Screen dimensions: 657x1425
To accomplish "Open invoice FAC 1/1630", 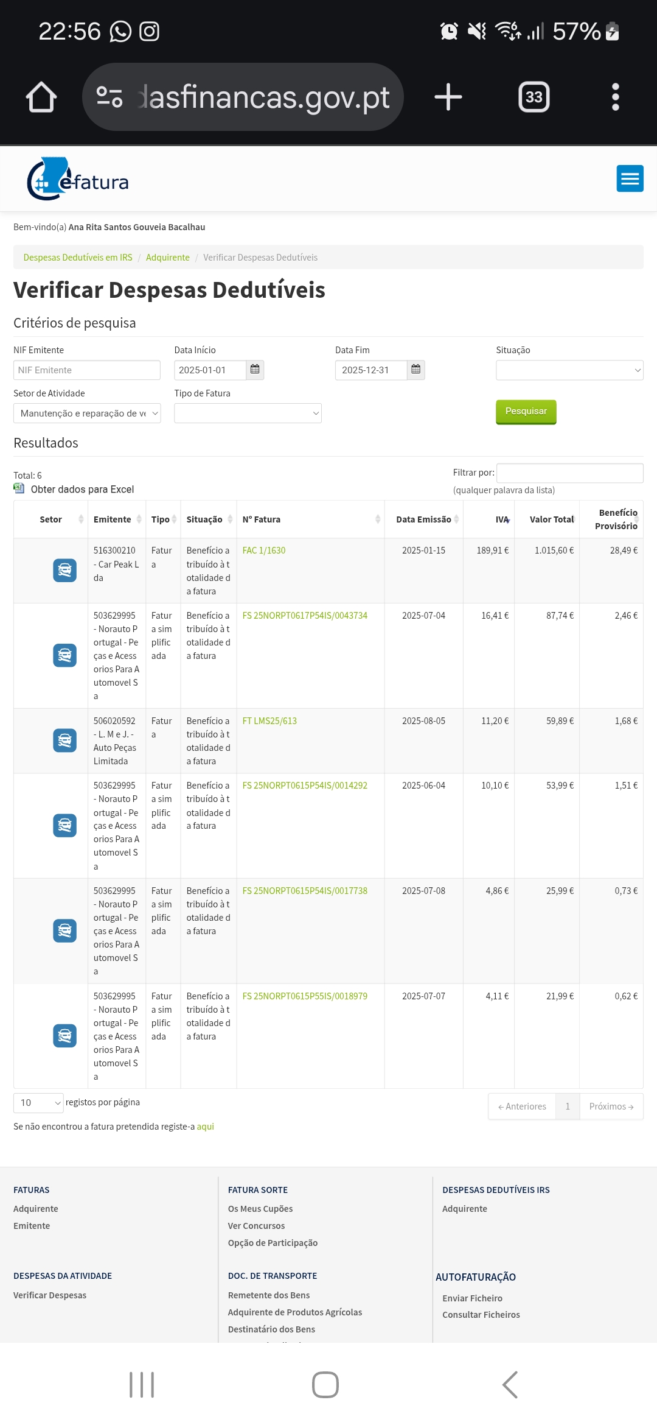I will pyautogui.click(x=264, y=551).
